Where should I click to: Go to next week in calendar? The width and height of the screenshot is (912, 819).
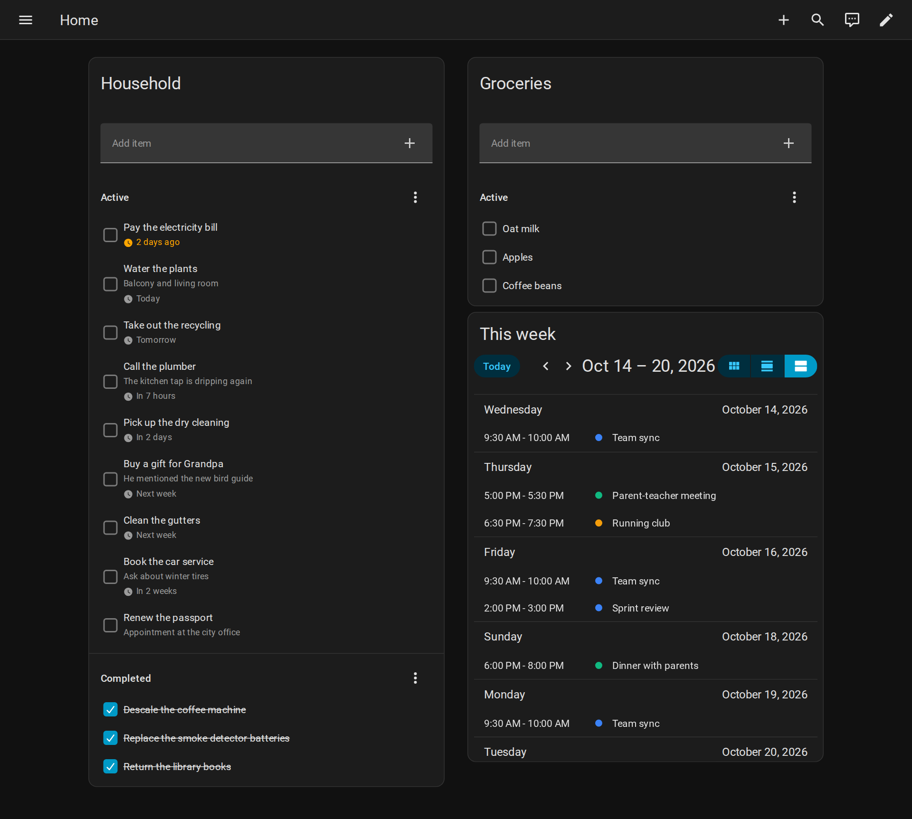coord(569,366)
